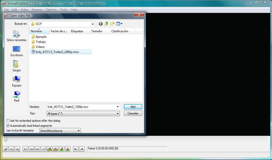Open the Tools menu
Image resolution: width=272 pixels, height=160 pixels.
point(63,10)
